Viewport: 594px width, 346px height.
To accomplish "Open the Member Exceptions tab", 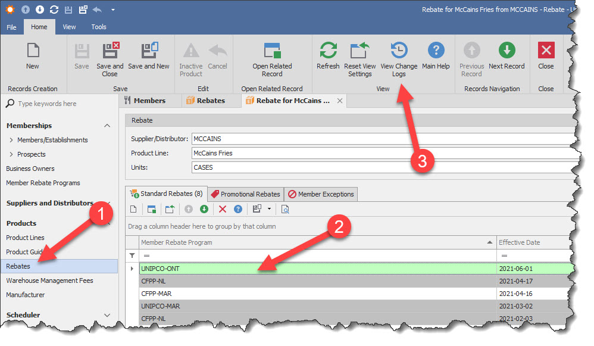I will (320, 194).
